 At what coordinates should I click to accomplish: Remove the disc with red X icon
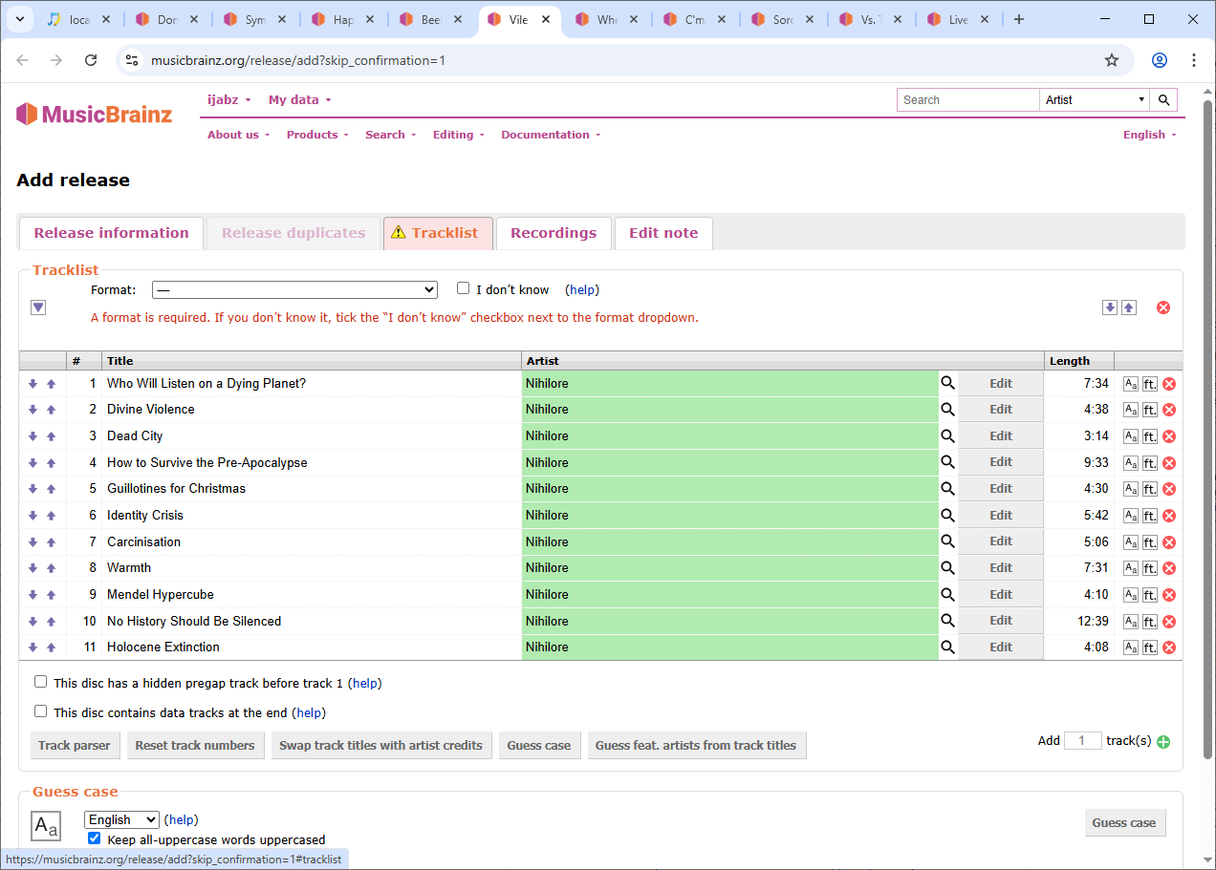[1163, 308]
